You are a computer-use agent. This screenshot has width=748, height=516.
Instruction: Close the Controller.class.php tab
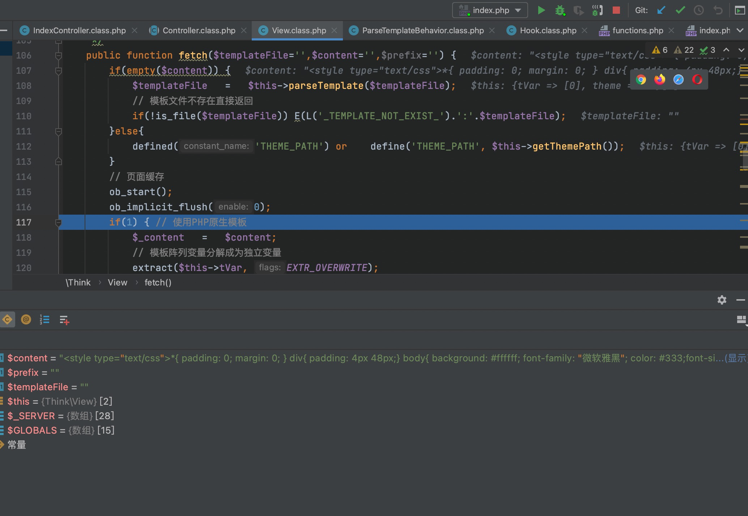pyautogui.click(x=244, y=30)
